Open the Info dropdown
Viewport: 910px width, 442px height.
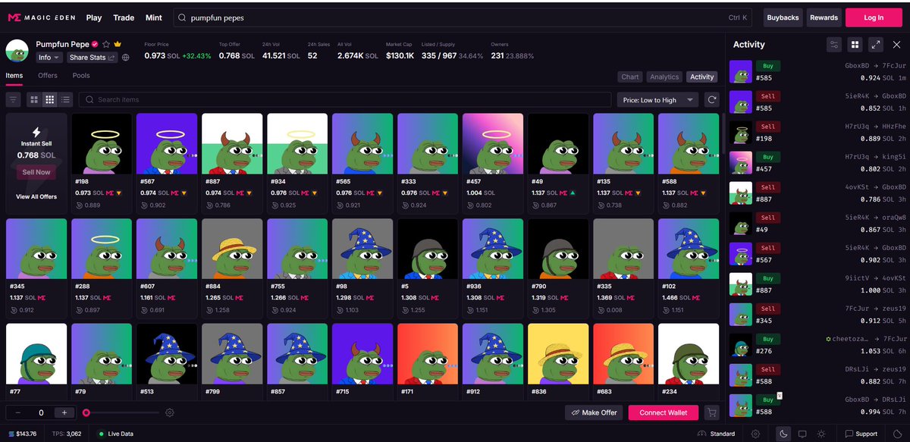(49, 58)
